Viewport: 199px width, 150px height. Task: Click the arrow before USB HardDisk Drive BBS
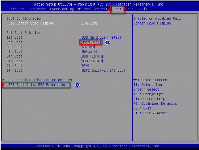[3, 80]
